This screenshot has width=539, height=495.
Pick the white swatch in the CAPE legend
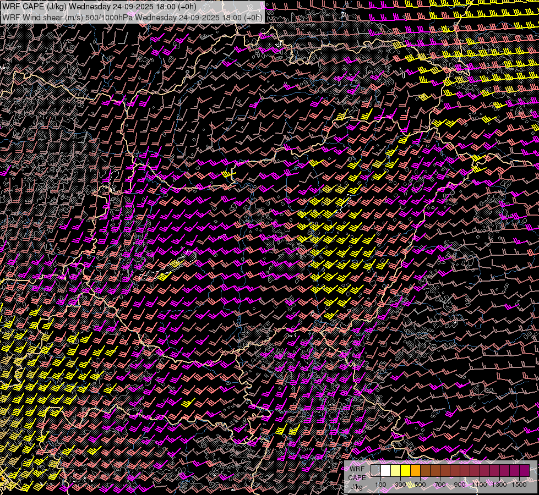[x=385, y=470]
